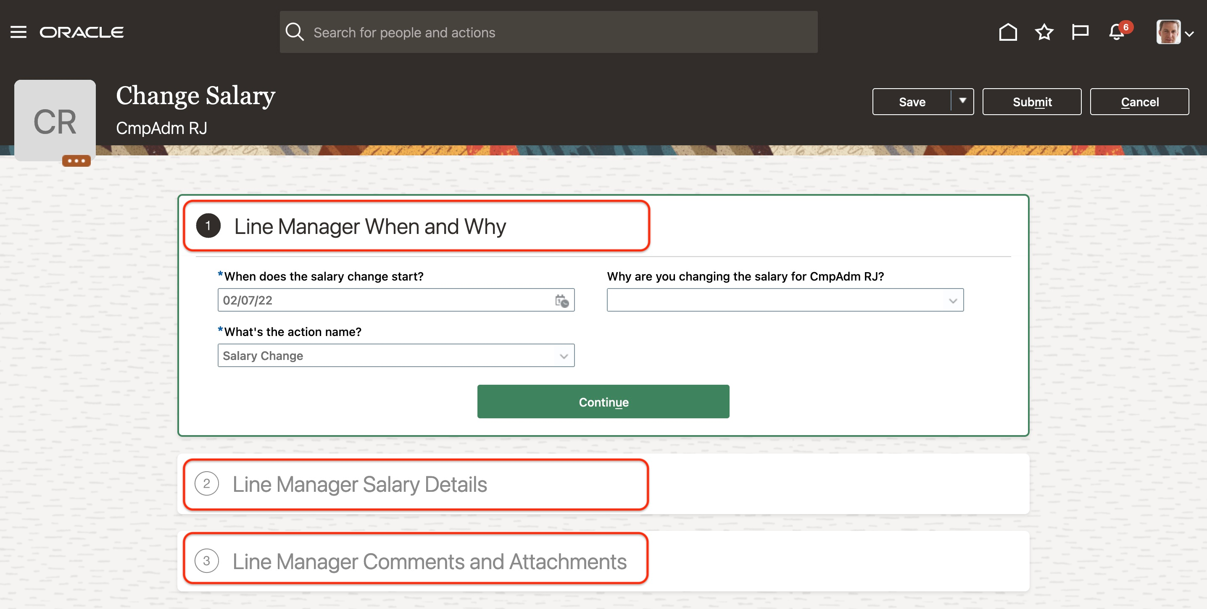Open Line Manager Comments and Attachments section
Viewport: 1207px width, 609px height.
point(429,561)
